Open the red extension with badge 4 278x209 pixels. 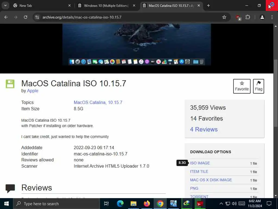[x=238, y=17]
